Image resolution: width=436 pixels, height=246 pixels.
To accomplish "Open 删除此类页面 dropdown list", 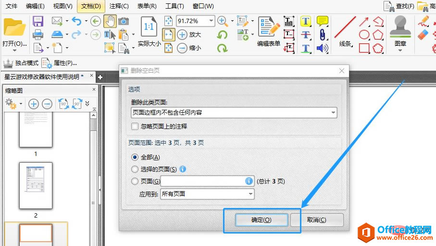I will (x=234, y=113).
